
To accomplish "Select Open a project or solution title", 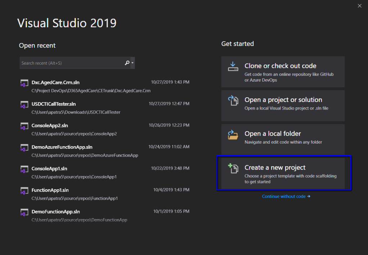I will 283,100.
